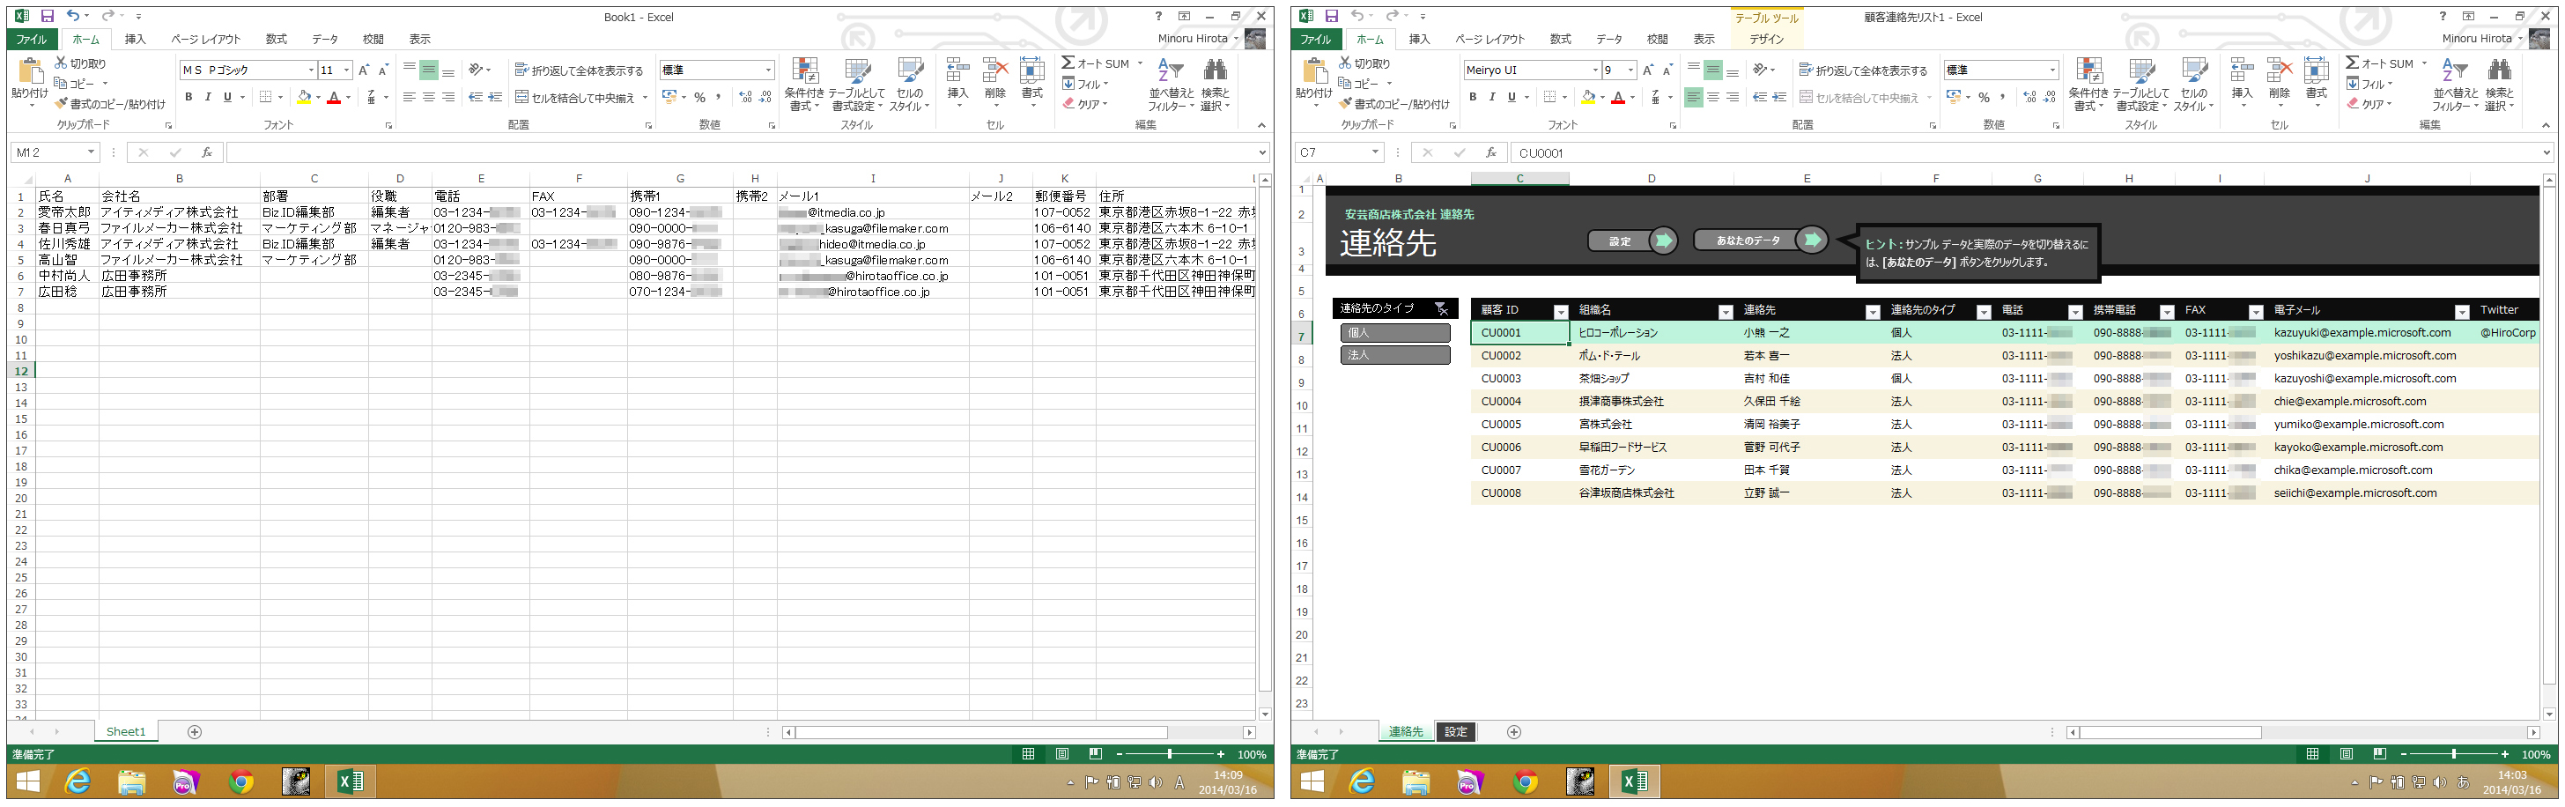2565x807 pixels.
Task: Click 設定 arrow button on worksheet
Action: click(x=1632, y=241)
